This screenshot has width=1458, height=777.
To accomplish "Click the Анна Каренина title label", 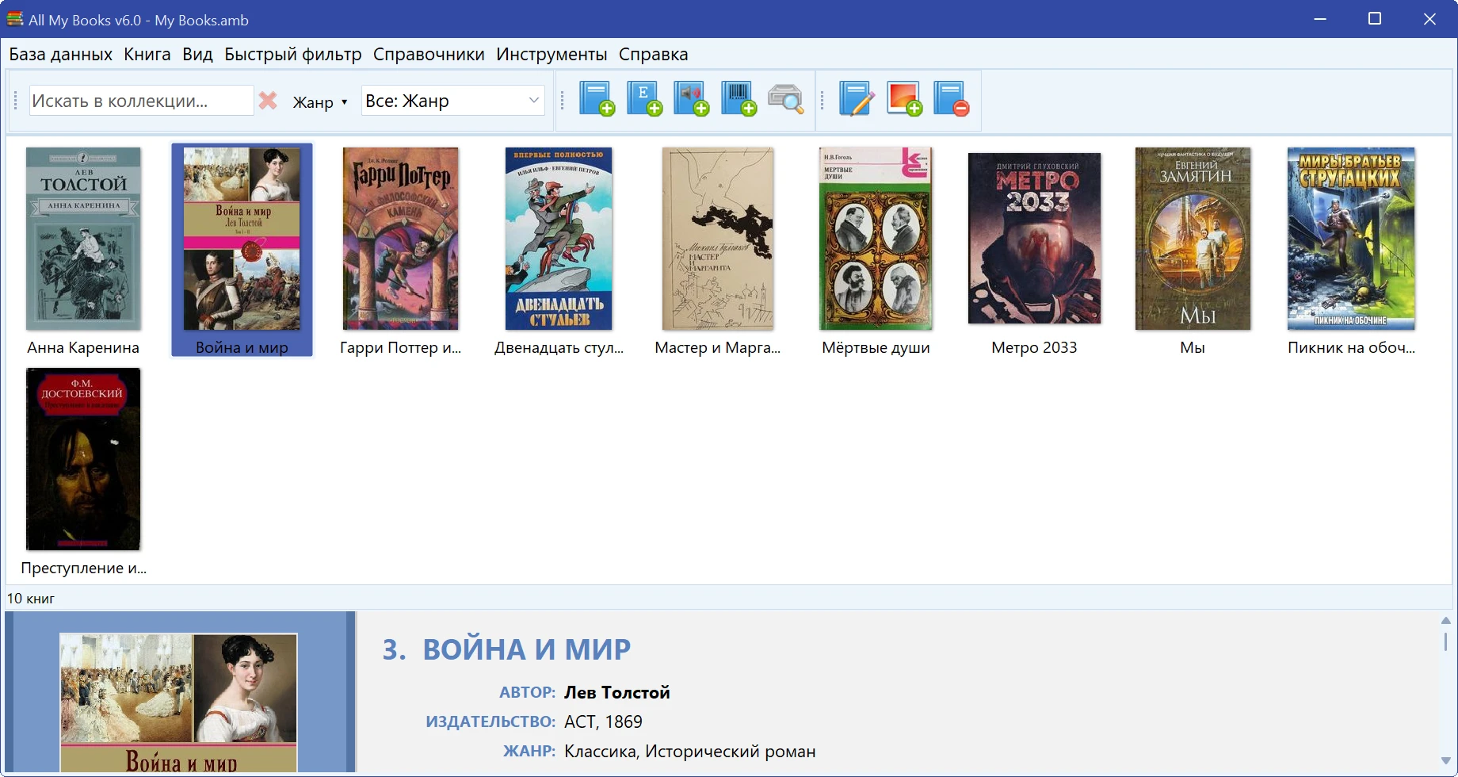I will (x=83, y=347).
